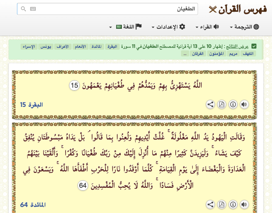
Task: Expand more surah tags with ellipsis button
Action: click(x=184, y=54)
